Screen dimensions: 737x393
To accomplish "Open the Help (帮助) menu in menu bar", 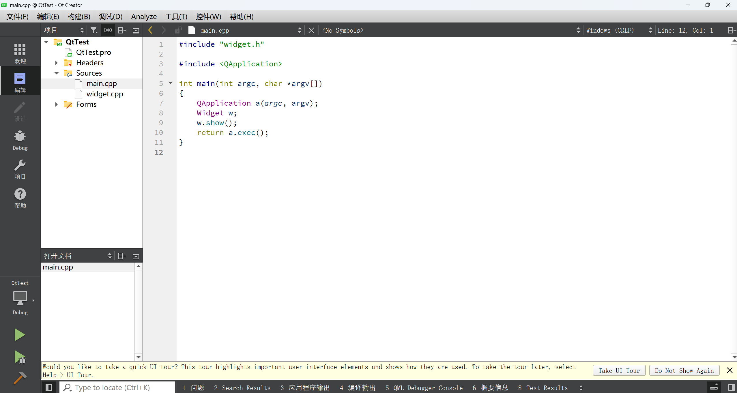I will pos(242,17).
